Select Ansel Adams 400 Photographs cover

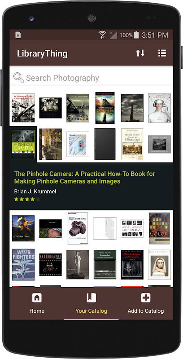click(x=132, y=228)
